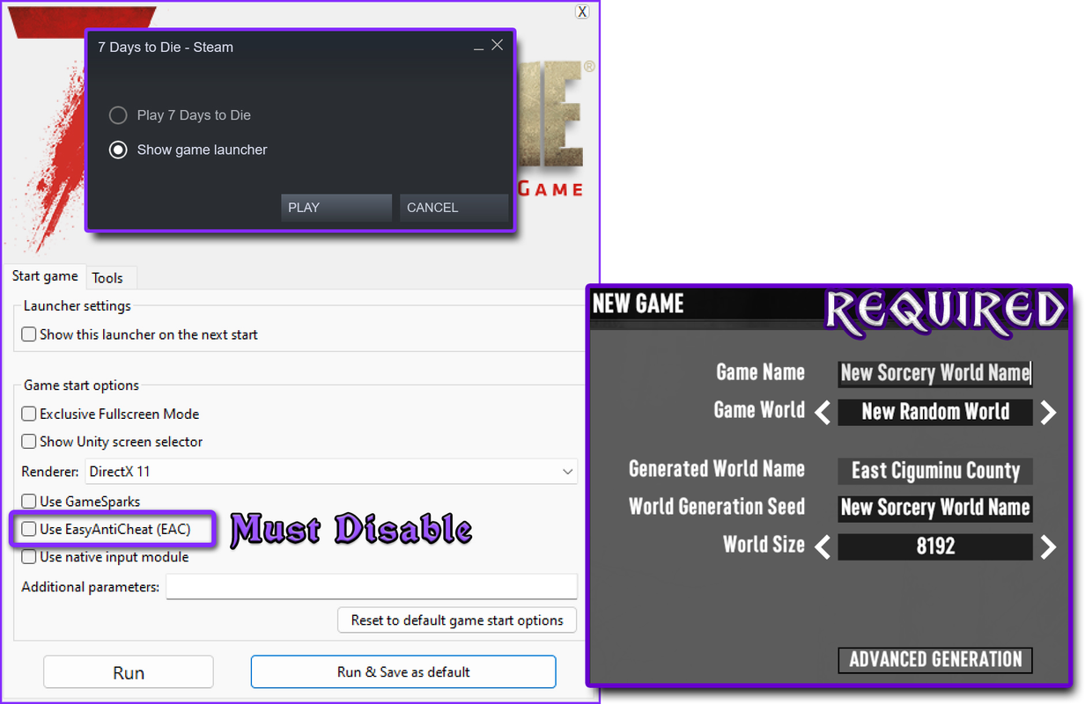The width and height of the screenshot is (1085, 704).
Task: Select the Play 7 Days to Die radio option
Action: point(118,115)
